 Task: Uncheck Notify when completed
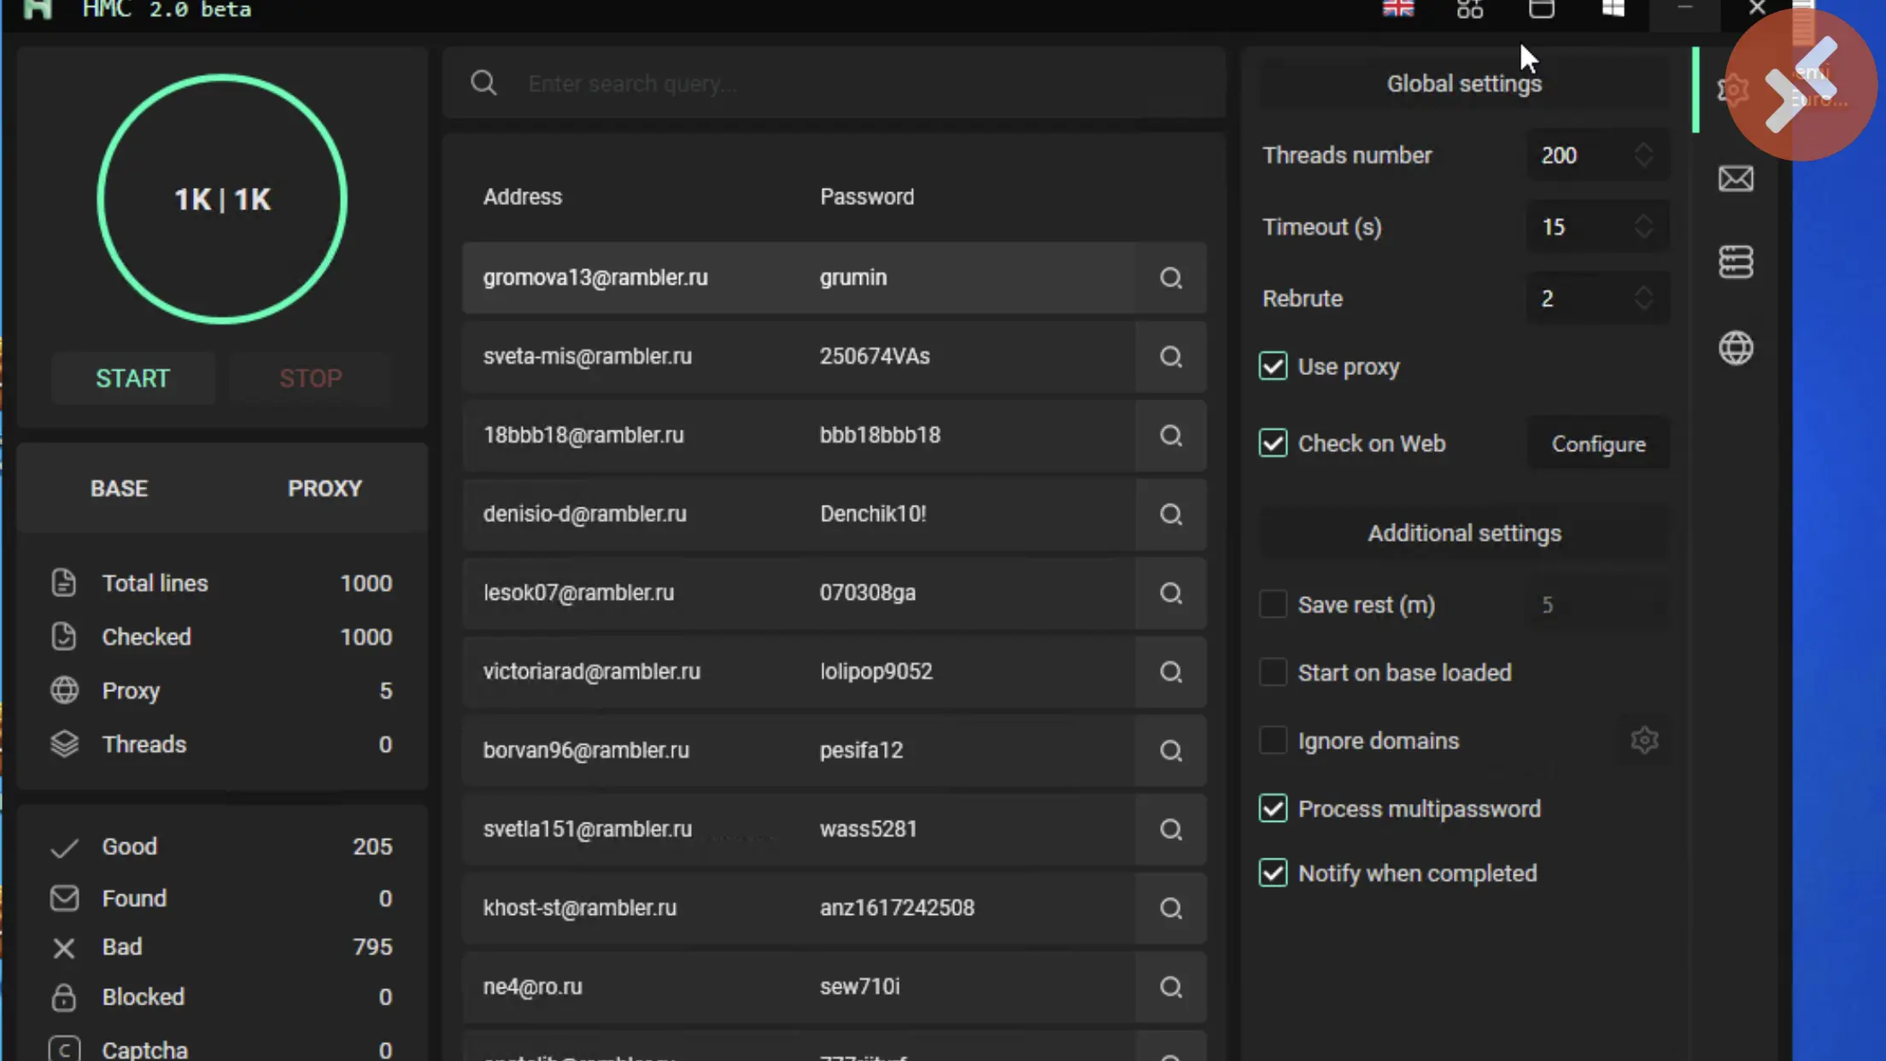pyautogui.click(x=1273, y=872)
